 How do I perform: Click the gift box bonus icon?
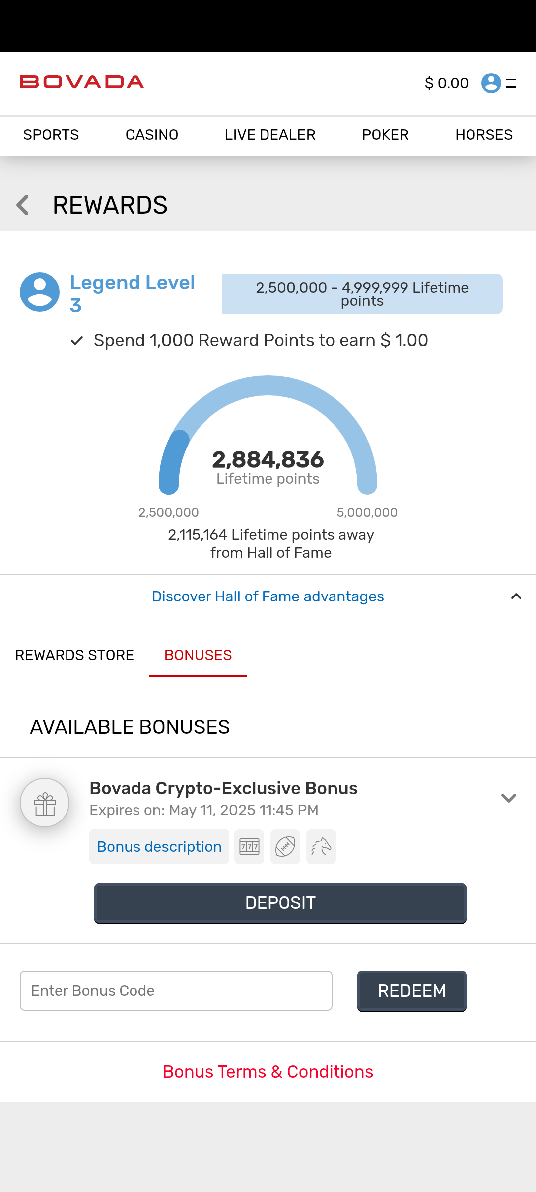click(45, 803)
